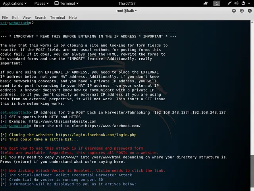Image resolution: width=254 pixels, height=191 pixels.
Task: Open the Applications menu
Action: (15, 4)
